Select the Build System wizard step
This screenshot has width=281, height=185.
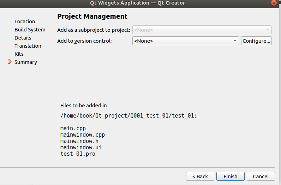30,30
